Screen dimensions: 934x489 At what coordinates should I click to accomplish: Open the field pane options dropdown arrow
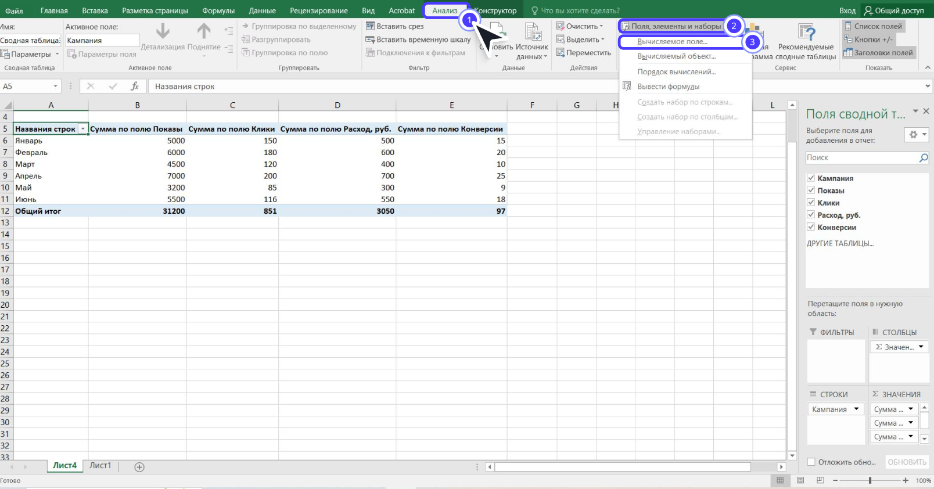click(915, 111)
